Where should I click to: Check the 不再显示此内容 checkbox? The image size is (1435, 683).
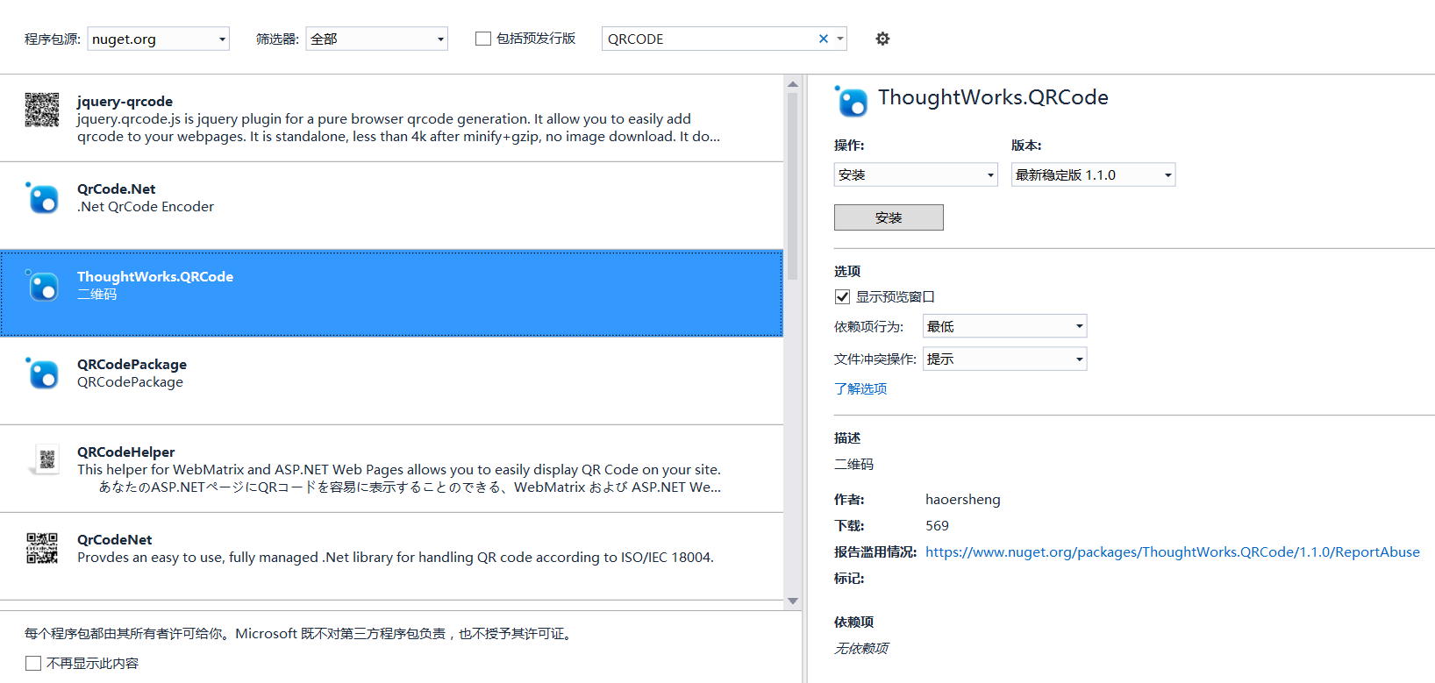coord(33,663)
